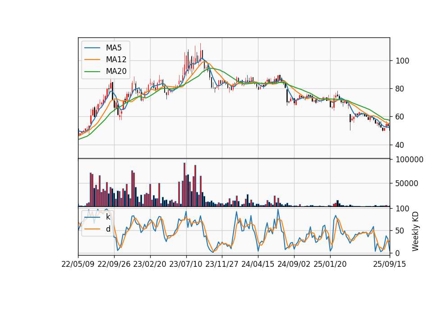Viewport: 433px width, 311px height.
Task: Click the 24/04/15 date tick label
Action: click(258, 264)
